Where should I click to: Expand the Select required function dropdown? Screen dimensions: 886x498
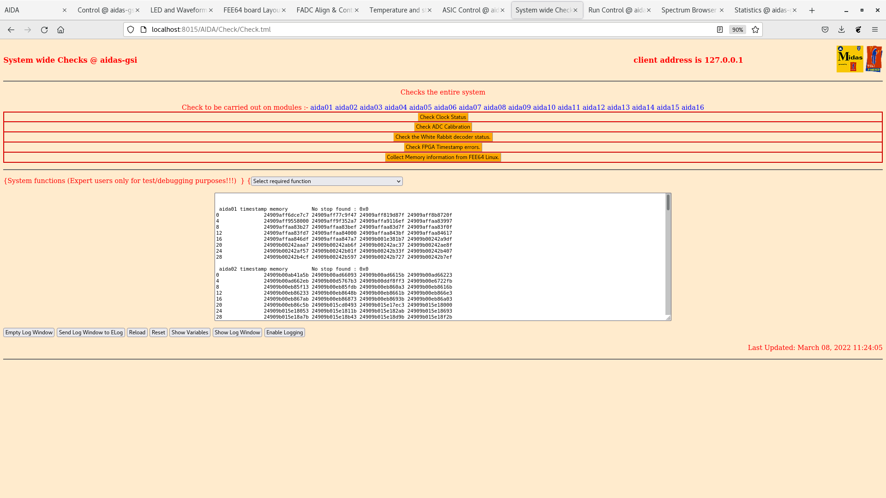click(327, 181)
